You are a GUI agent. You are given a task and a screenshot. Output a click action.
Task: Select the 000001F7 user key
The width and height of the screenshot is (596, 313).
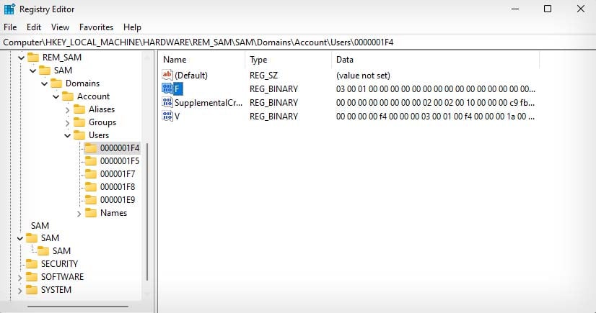[118, 174]
